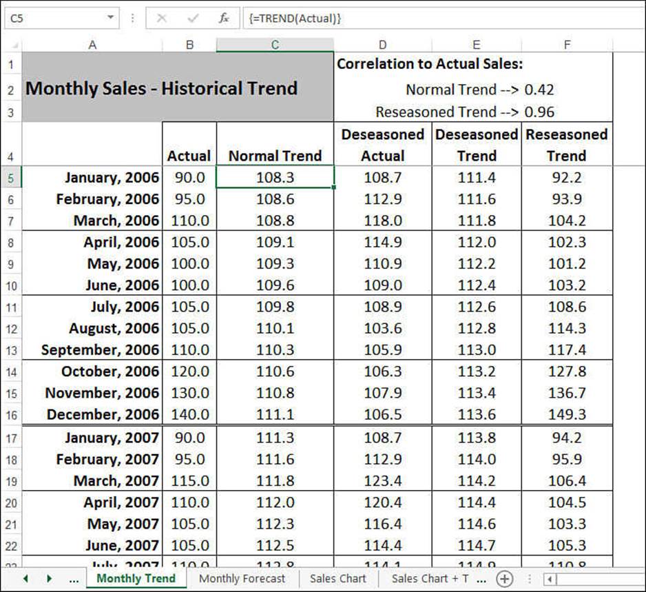Open the Sales Chart sheet tab
This screenshot has width=646, height=592.
click(338, 578)
